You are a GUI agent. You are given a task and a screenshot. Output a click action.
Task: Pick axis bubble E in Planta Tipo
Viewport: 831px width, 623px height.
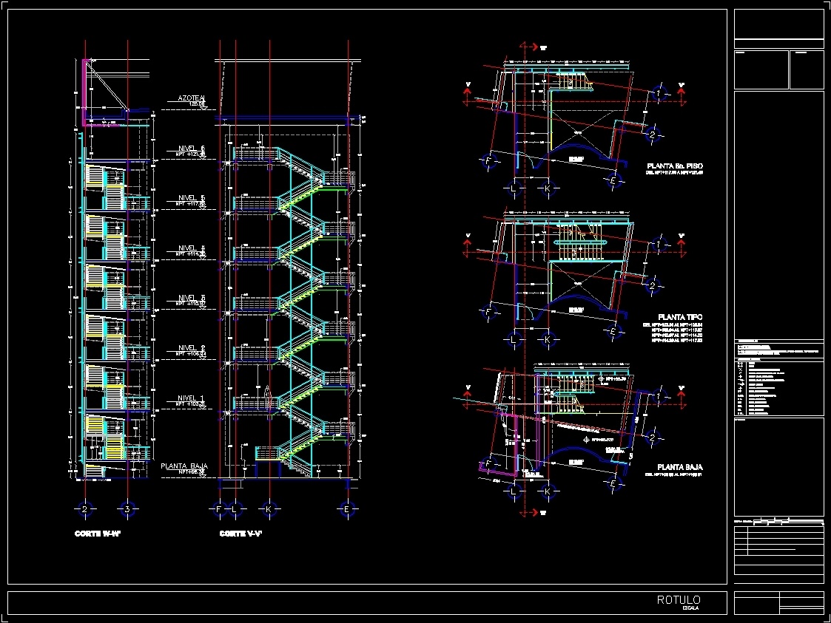pos(613,331)
